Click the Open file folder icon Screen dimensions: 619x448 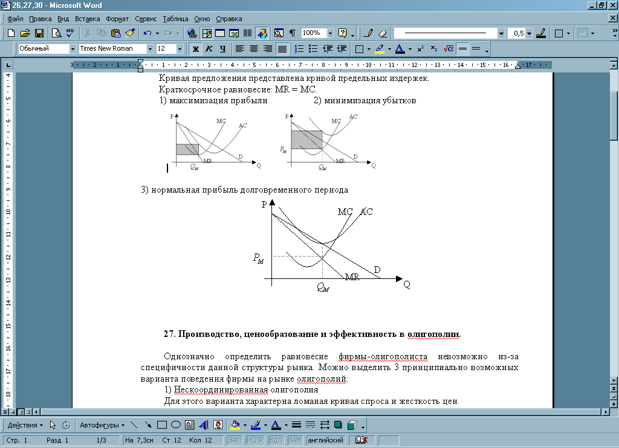[x=25, y=33]
